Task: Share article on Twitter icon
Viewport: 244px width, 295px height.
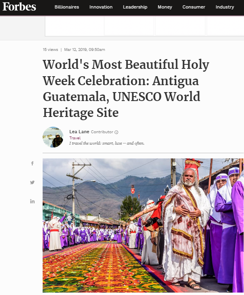Action: 32,182
